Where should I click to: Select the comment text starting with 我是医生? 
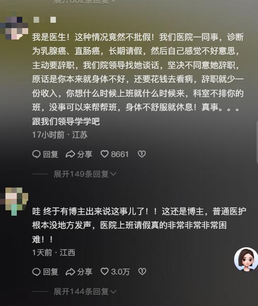point(138,79)
